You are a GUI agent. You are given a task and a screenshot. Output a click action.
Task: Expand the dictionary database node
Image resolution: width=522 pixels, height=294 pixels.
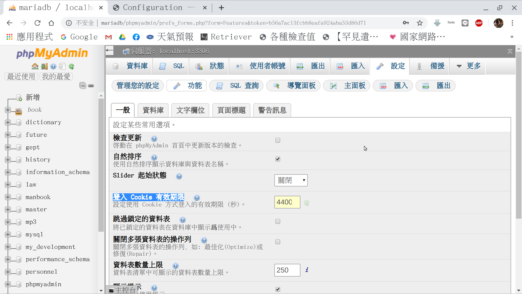(x=8, y=122)
